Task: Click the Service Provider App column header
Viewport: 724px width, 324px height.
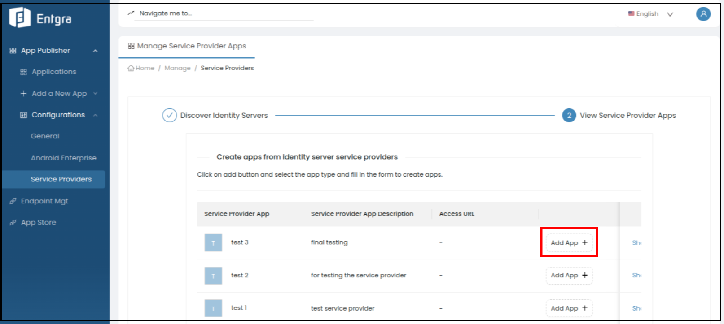Action: (237, 214)
